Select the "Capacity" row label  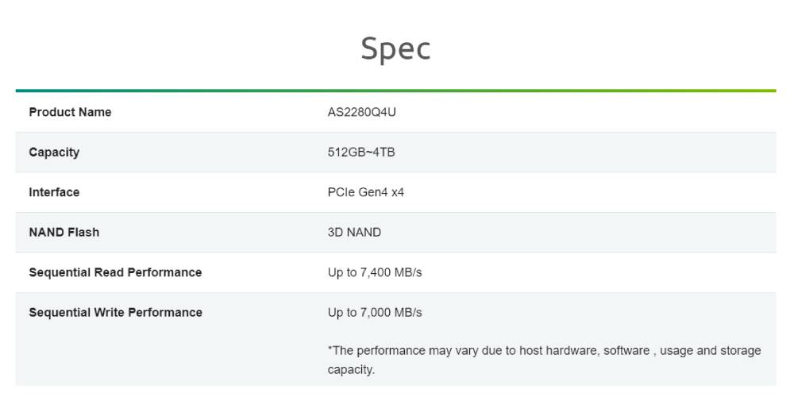(54, 152)
